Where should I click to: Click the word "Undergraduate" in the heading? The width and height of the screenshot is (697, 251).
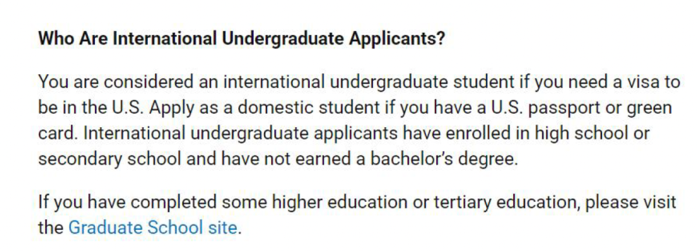pos(283,39)
